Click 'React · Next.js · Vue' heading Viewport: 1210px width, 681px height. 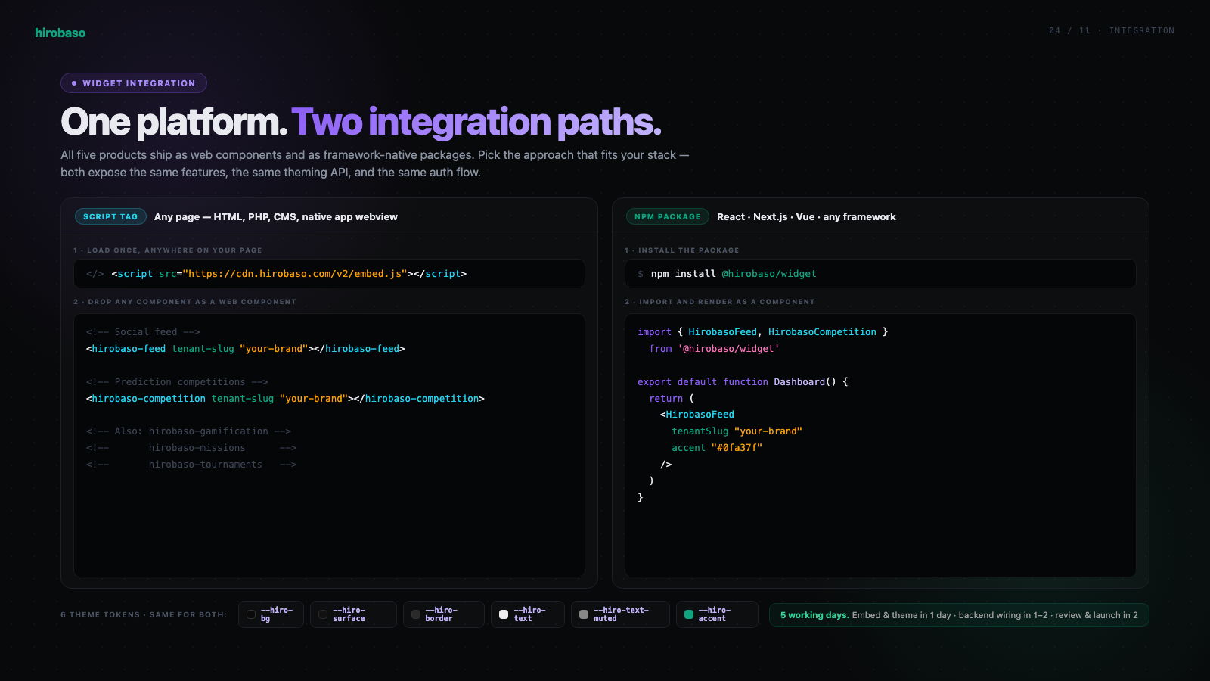click(806, 216)
